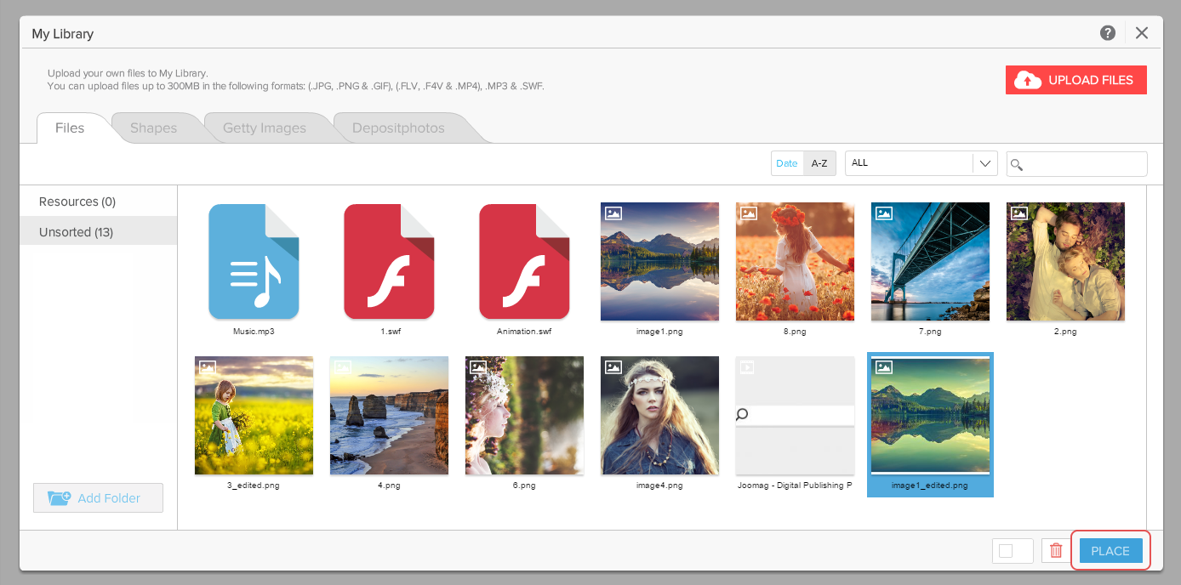Screen dimensions: 1181x585
Task: Click the search magnifier icon
Action: coord(1017,164)
